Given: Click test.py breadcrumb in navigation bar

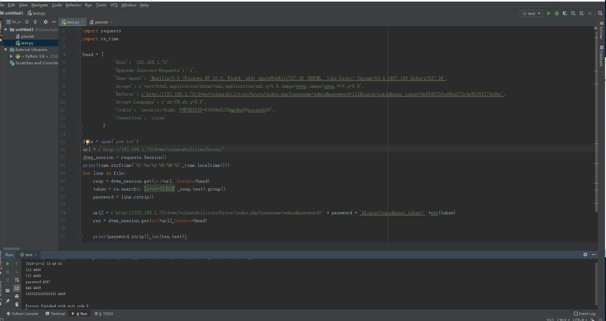Looking at the screenshot, I should pos(36,13).
